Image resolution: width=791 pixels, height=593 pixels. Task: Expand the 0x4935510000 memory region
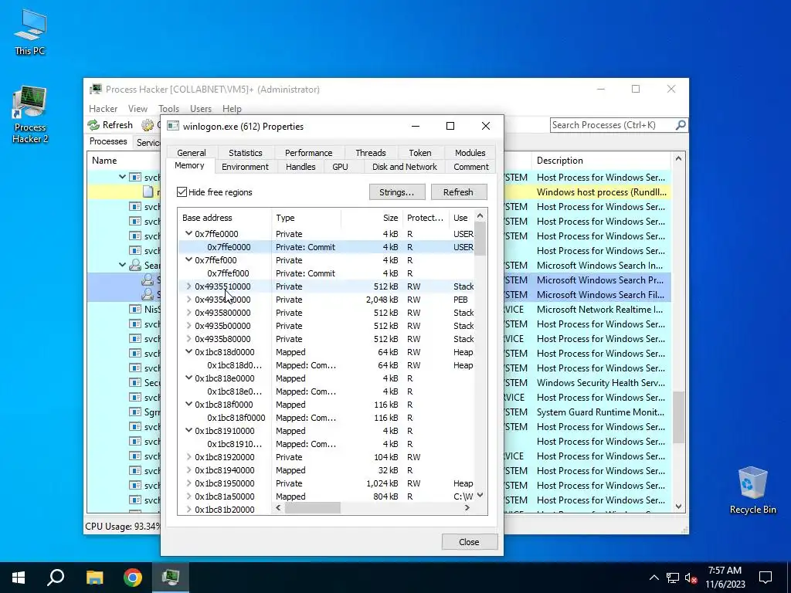tap(188, 286)
